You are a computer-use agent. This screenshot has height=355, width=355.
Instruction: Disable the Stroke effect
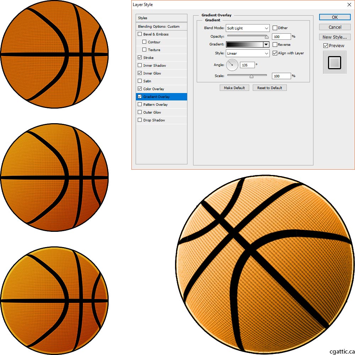140,58
